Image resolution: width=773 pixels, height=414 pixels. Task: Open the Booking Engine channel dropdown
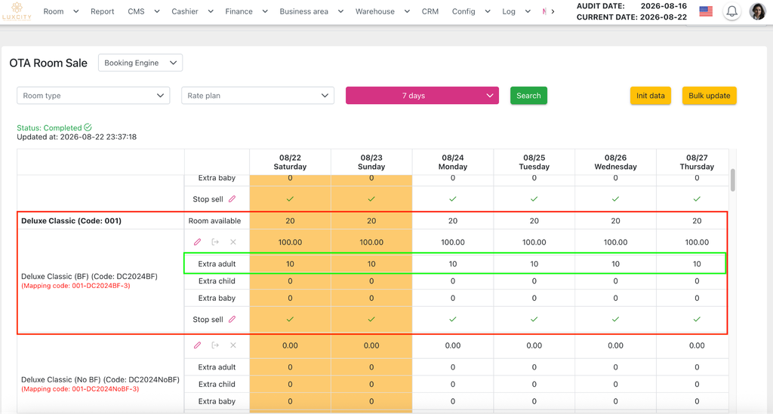[x=140, y=63]
